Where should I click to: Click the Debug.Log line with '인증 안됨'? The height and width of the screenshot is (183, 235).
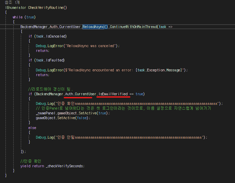tap(121, 137)
